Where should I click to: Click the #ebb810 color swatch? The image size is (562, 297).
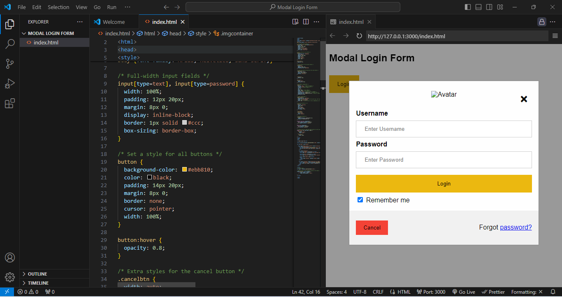[x=184, y=169]
